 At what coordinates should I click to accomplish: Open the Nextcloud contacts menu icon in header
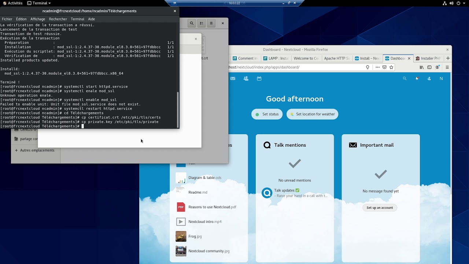pyautogui.click(x=429, y=78)
